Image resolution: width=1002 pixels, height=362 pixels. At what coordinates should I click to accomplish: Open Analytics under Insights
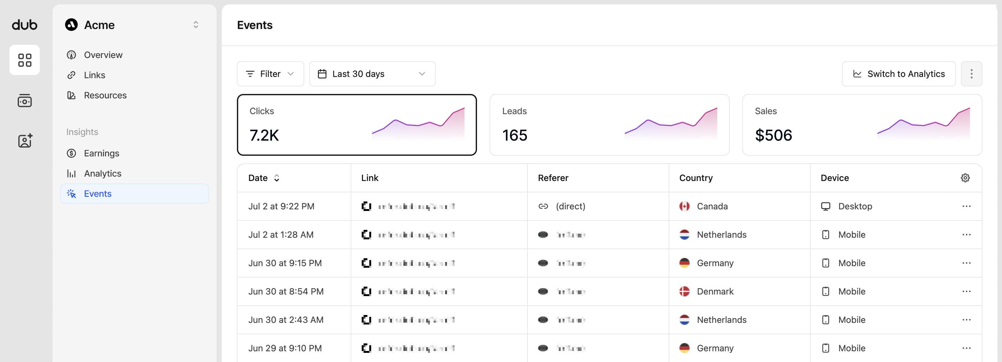(134, 173)
